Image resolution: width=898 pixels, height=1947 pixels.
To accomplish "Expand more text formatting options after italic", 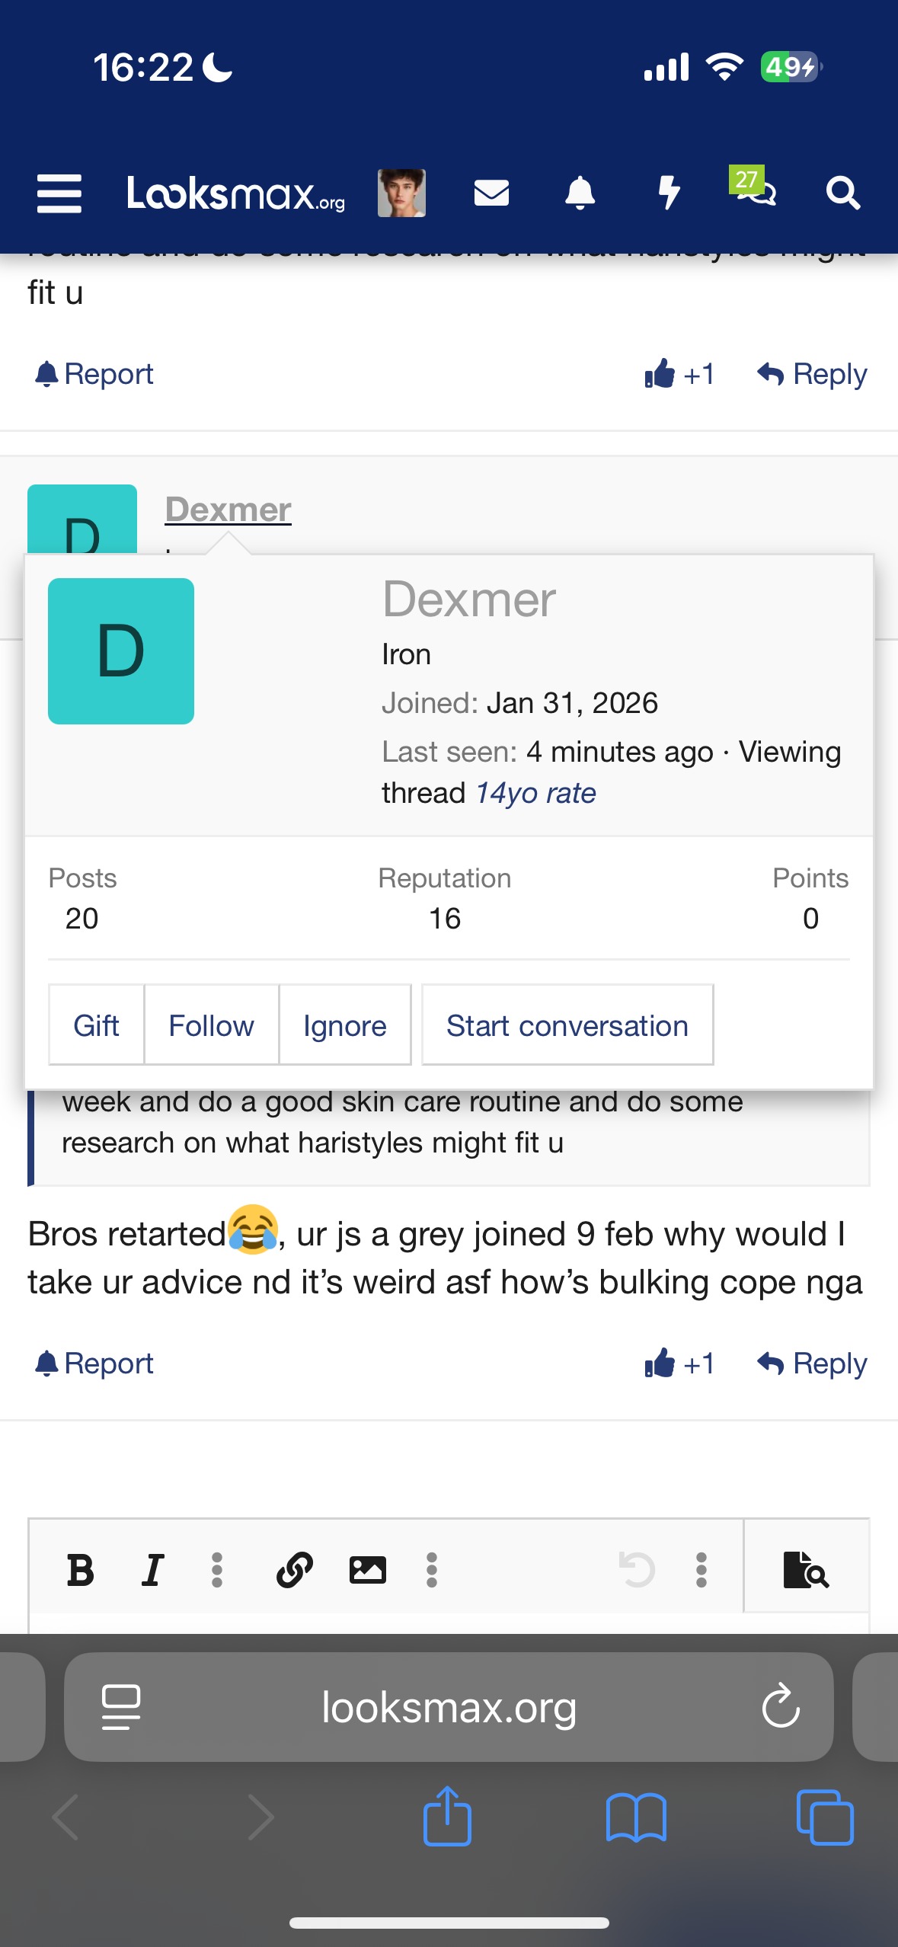I will point(217,1570).
